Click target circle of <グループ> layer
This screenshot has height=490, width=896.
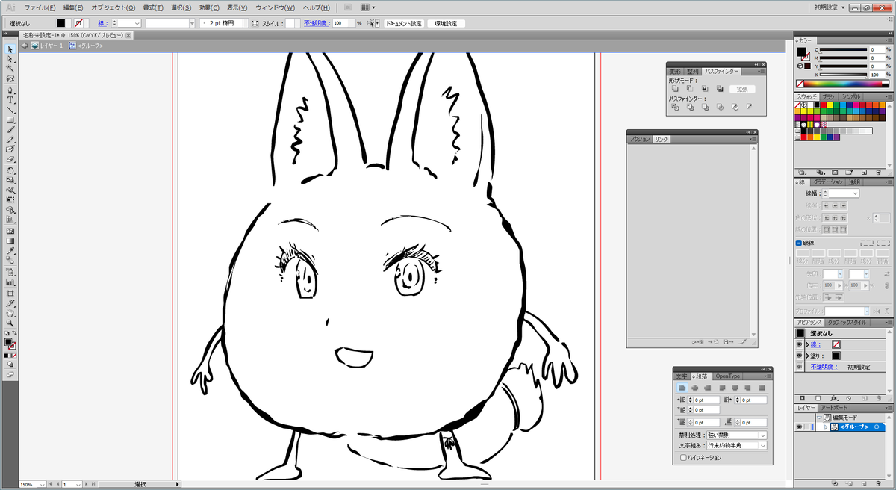click(877, 427)
